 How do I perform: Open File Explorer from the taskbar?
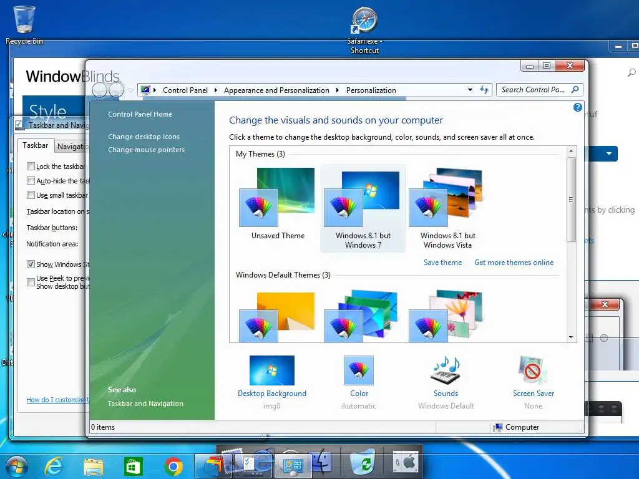tap(94, 467)
